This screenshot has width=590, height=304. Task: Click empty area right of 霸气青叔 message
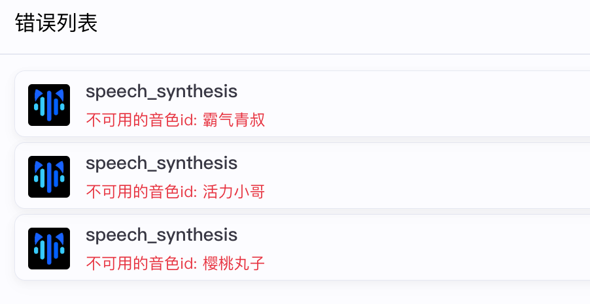point(425,120)
